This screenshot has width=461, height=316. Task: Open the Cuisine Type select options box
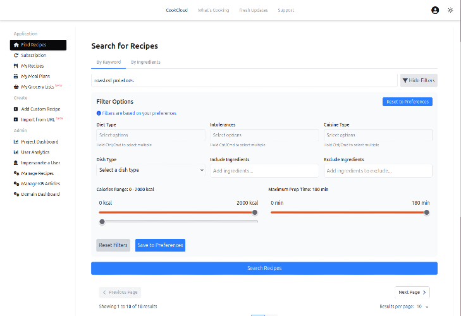(x=378, y=135)
